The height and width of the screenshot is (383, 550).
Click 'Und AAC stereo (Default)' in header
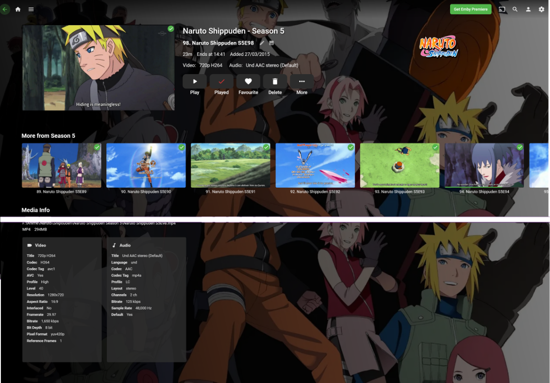[272, 65]
